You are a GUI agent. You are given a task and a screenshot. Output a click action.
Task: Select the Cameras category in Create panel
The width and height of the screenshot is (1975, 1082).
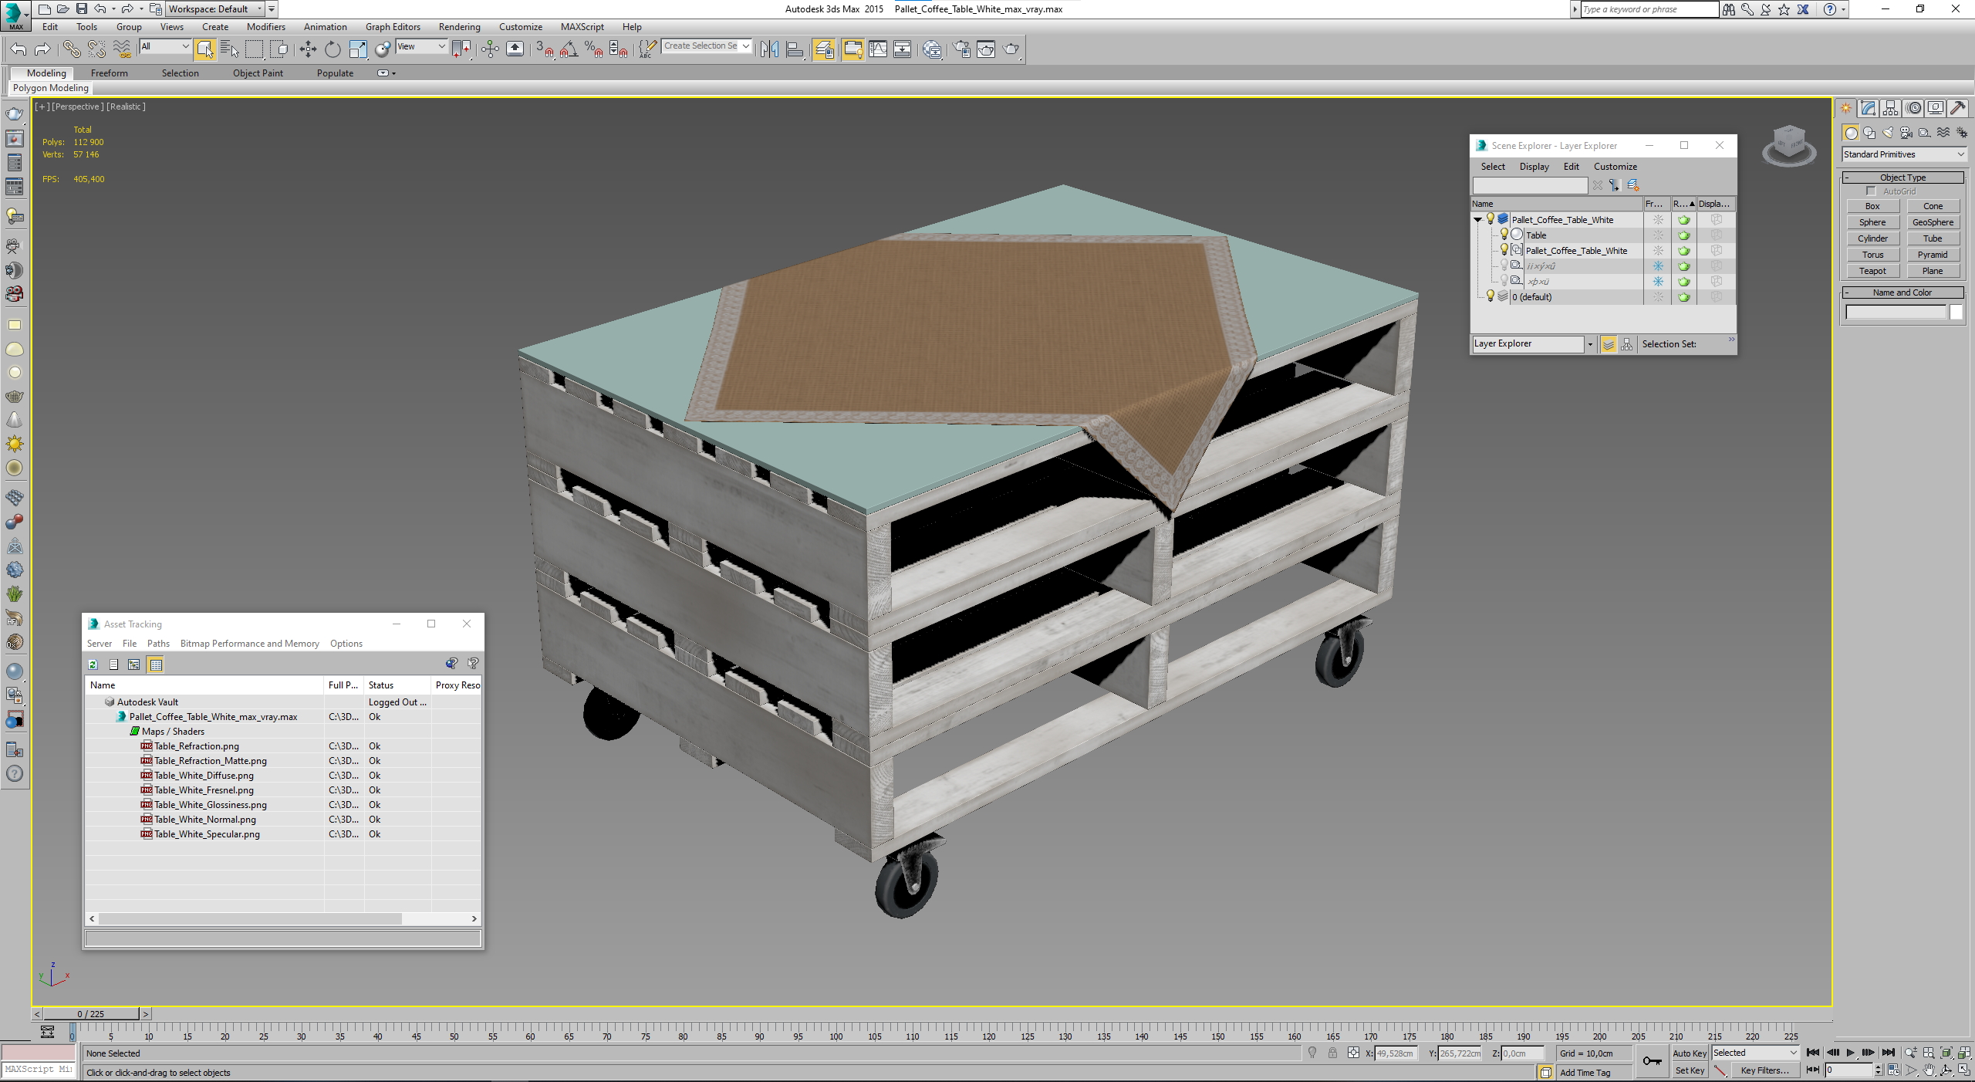(x=1906, y=133)
